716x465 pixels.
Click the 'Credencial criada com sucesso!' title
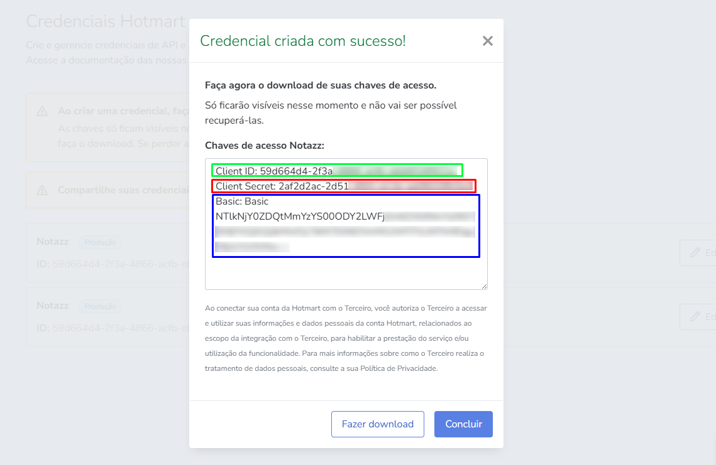pyautogui.click(x=302, y=41)
